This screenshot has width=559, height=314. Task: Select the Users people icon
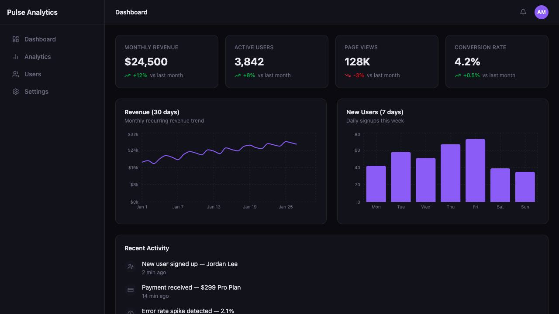(x=16, y=74)
